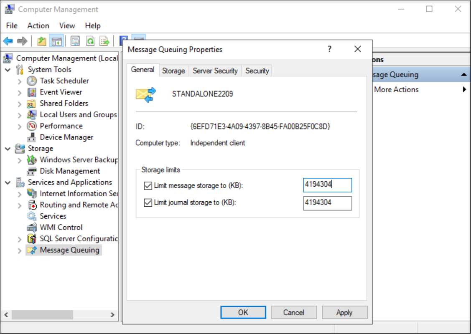The width and height of the screenshot is (471, 334).
Task: Click the Show/Hide Console Tree toolbar icon
Action: coord(56,40)
